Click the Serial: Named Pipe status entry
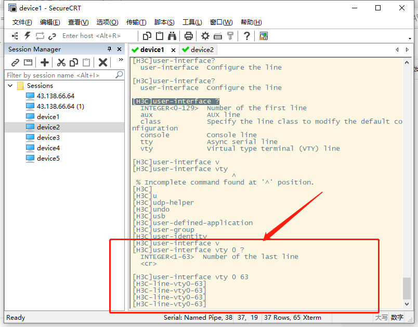 (x=198, y=318)
